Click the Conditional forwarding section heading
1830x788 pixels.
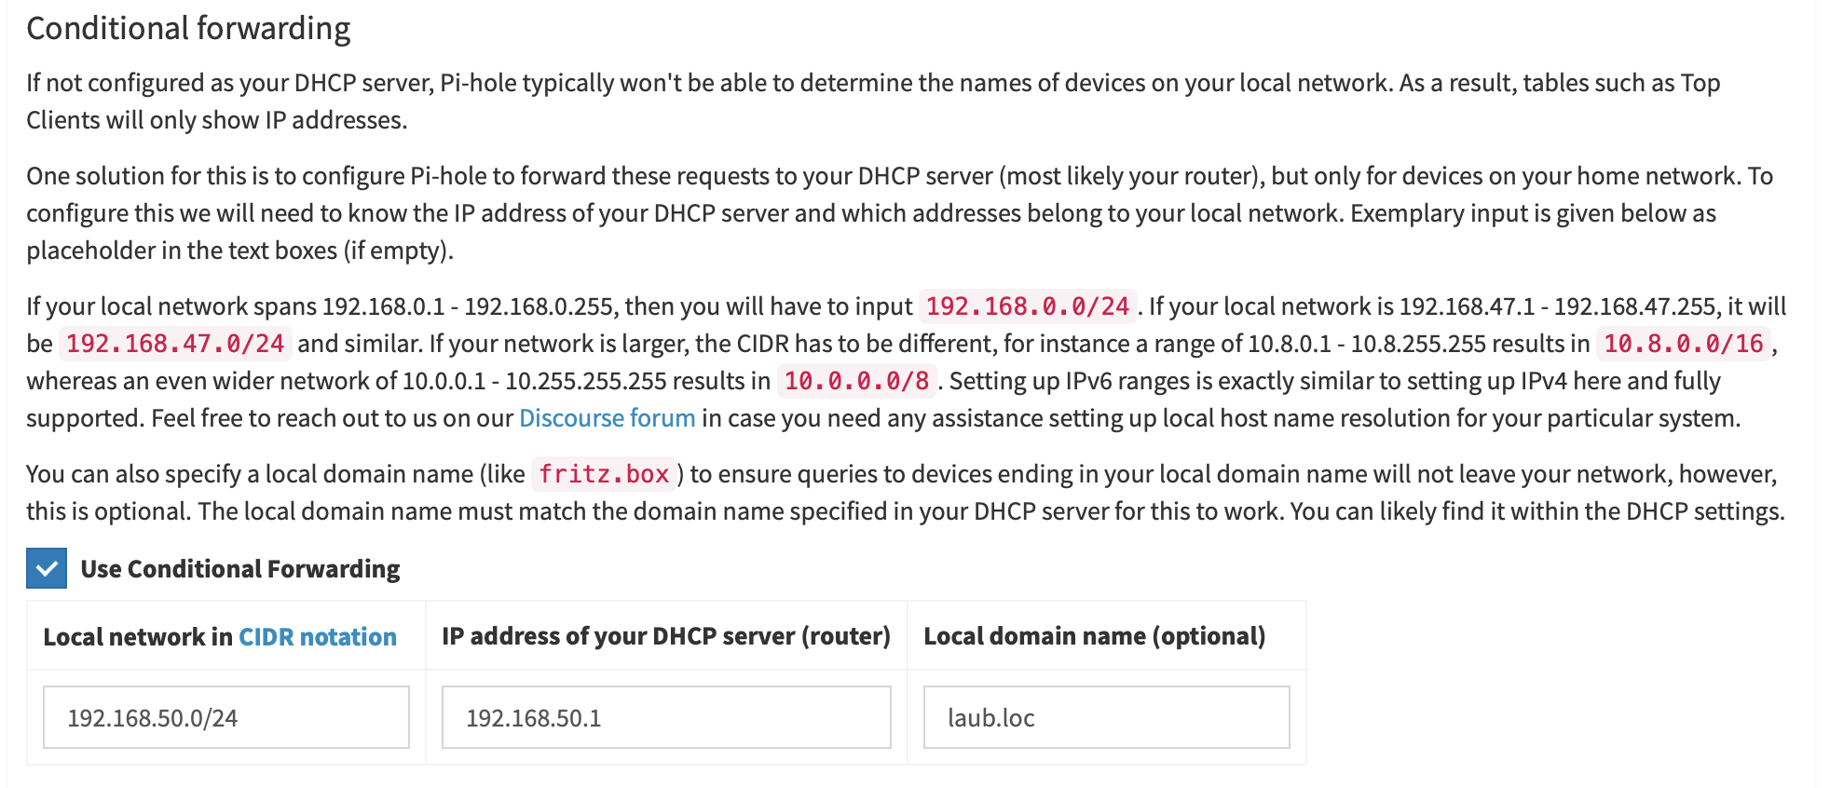click(188, 29)
